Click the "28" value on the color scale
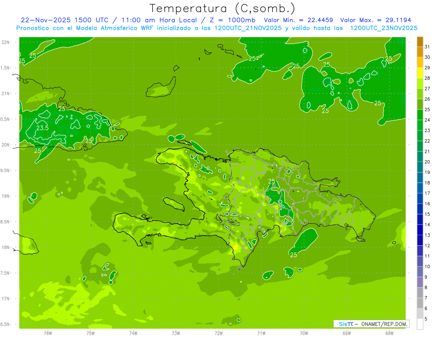This screenshot has height=338, width=437. coord(428,78)
